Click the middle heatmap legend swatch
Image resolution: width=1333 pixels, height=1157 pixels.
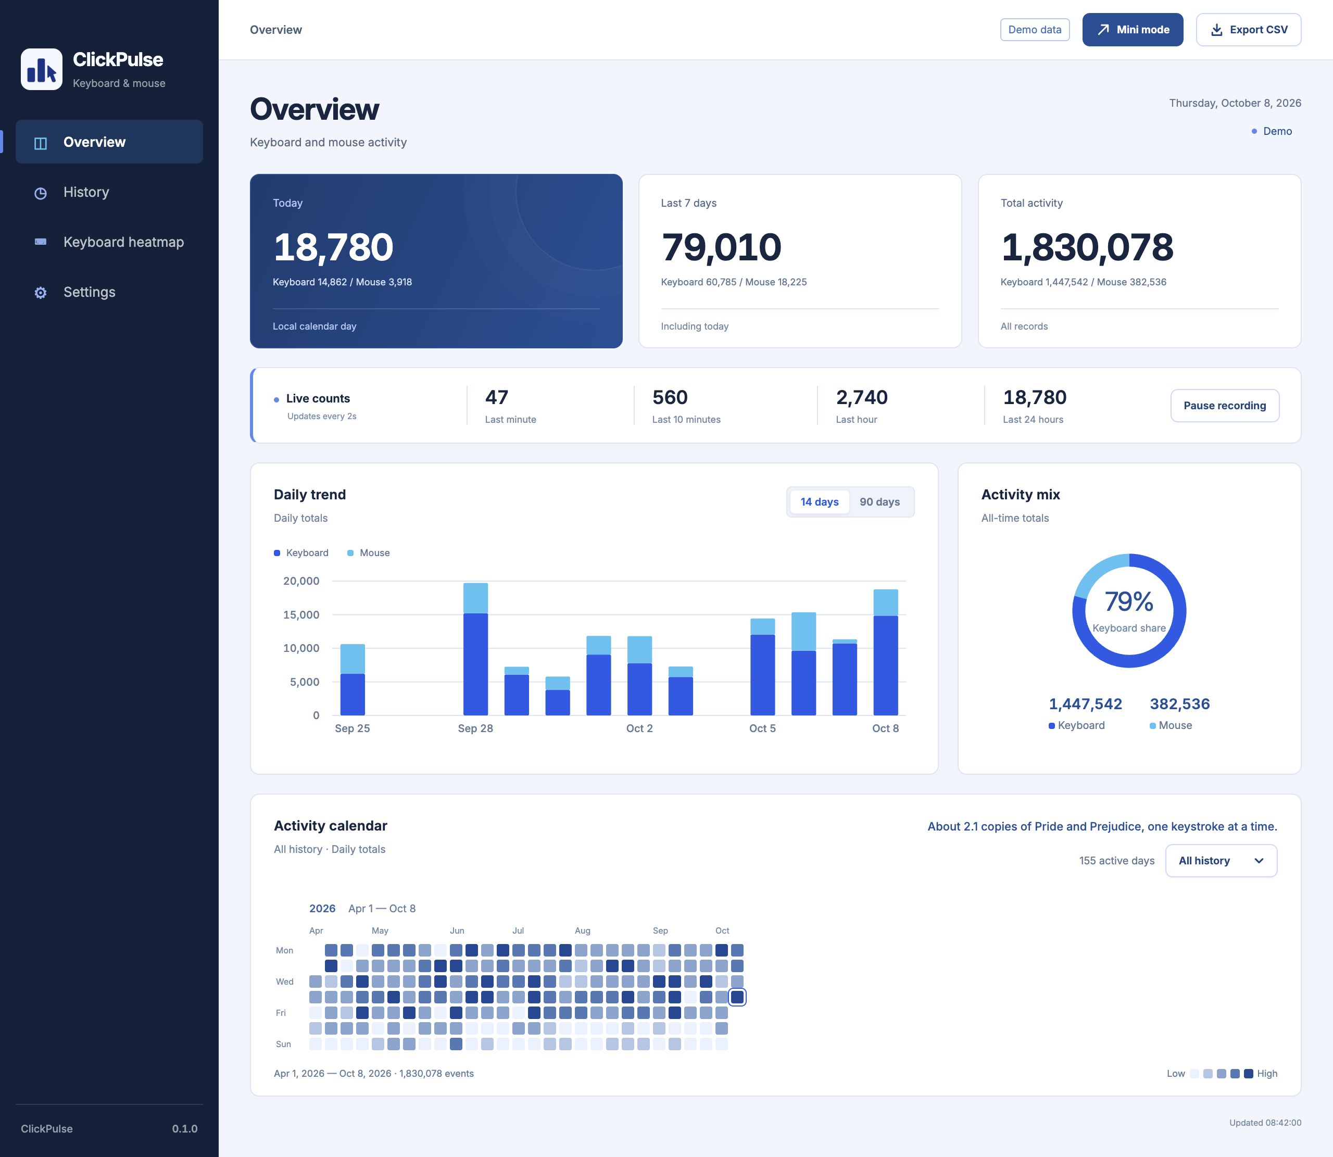(1222, 1074)
